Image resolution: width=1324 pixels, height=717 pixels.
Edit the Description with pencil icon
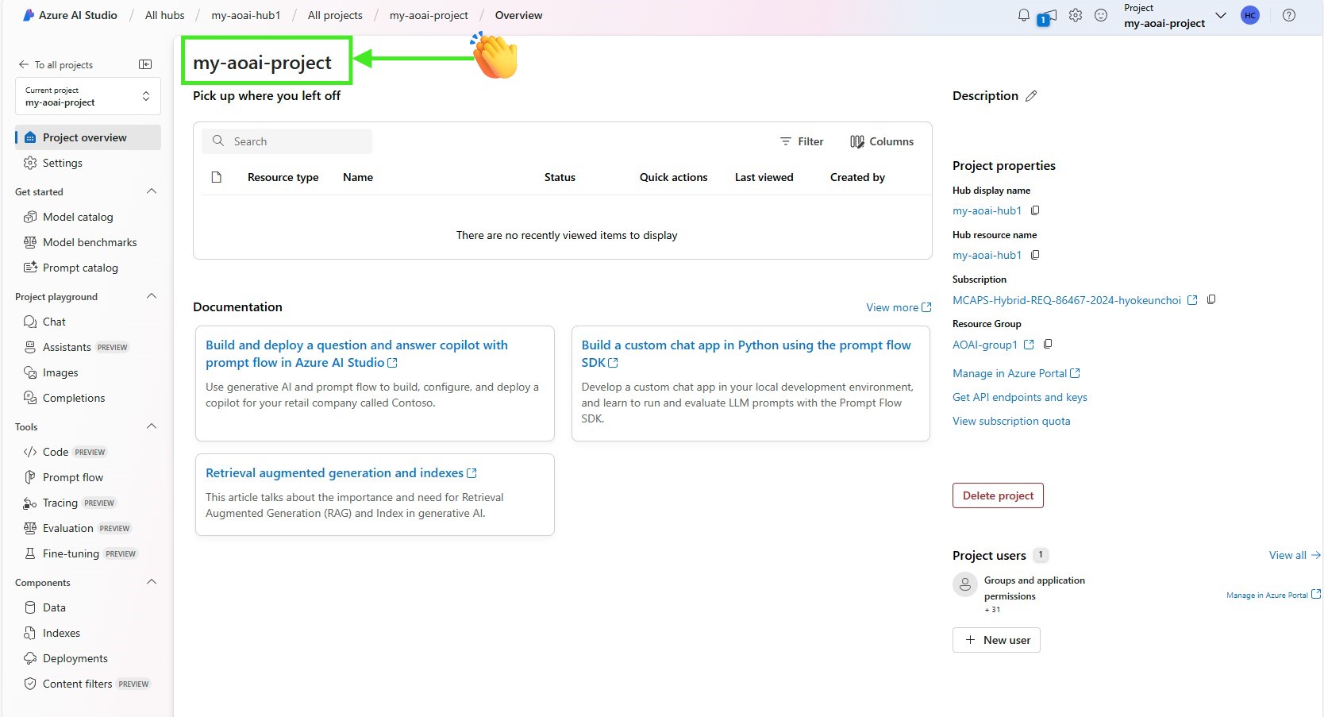1031,96
